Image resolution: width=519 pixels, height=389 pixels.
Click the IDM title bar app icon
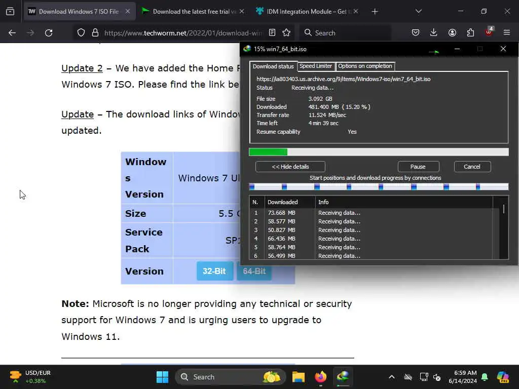pos(247,49)
